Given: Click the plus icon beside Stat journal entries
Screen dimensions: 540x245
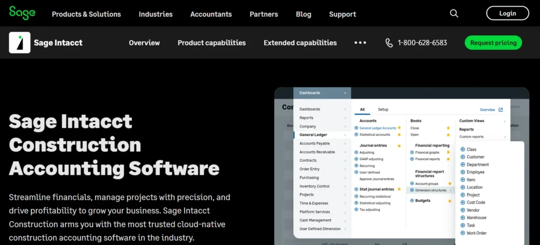Looking at the screenshot, I should (356, 189).
